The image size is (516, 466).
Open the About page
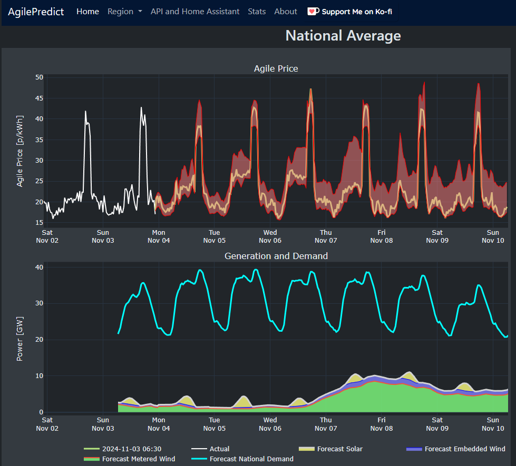pyautogui.click(x=286, y=12)
